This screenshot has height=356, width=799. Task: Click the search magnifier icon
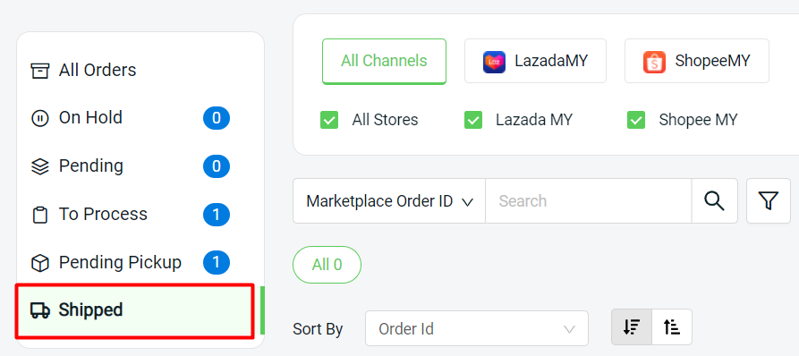pyautogui.click(x=714, y=200)
